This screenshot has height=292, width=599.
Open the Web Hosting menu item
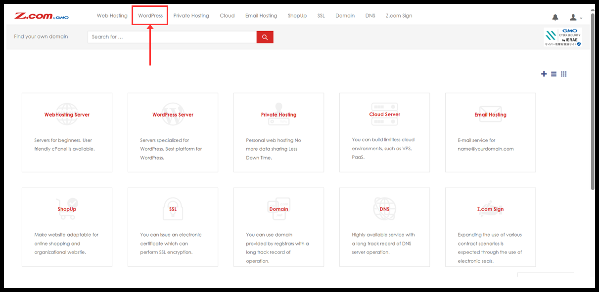112,16
